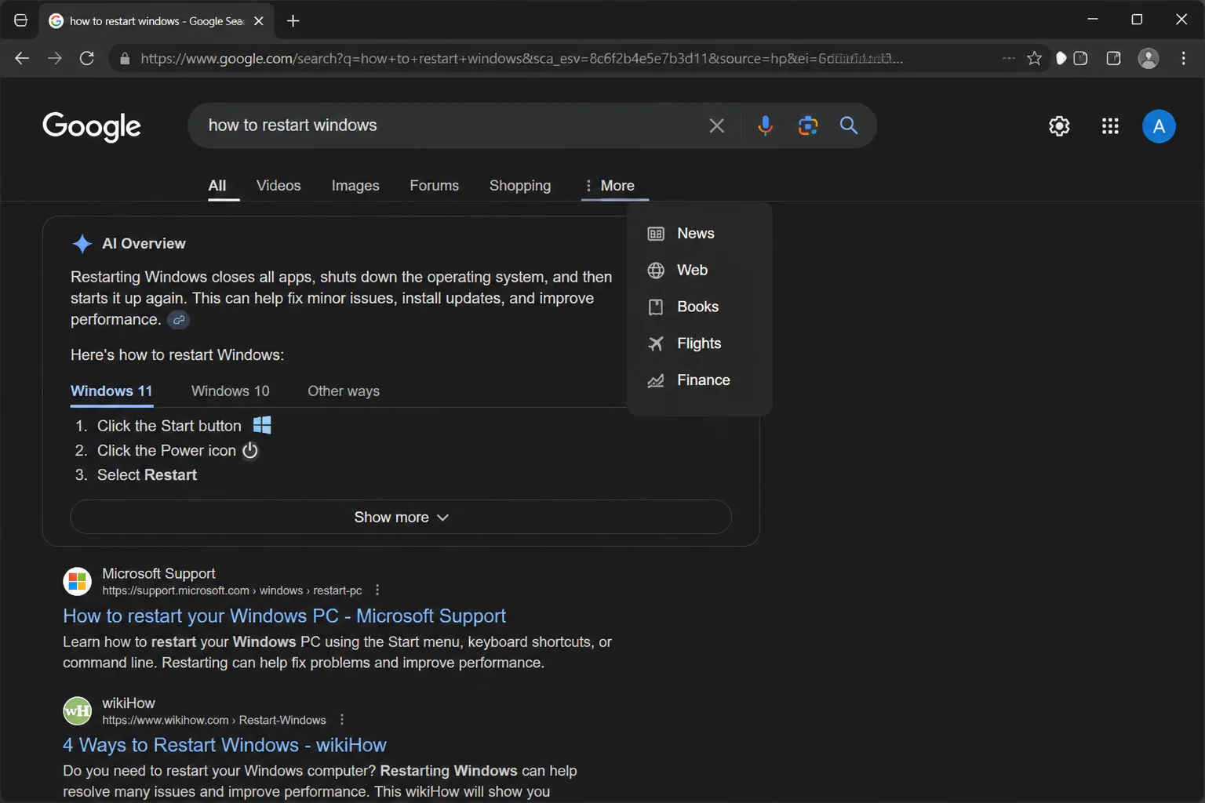Open Google quick settings gear
This screenshot has width=1205, height=803.
[x=1059, y=126]
